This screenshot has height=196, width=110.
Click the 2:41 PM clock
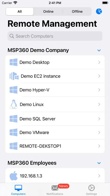pos(55,3)
